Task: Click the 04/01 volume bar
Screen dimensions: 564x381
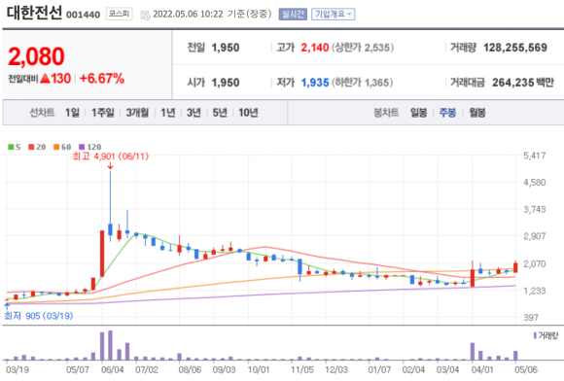Action: (473, 351)
